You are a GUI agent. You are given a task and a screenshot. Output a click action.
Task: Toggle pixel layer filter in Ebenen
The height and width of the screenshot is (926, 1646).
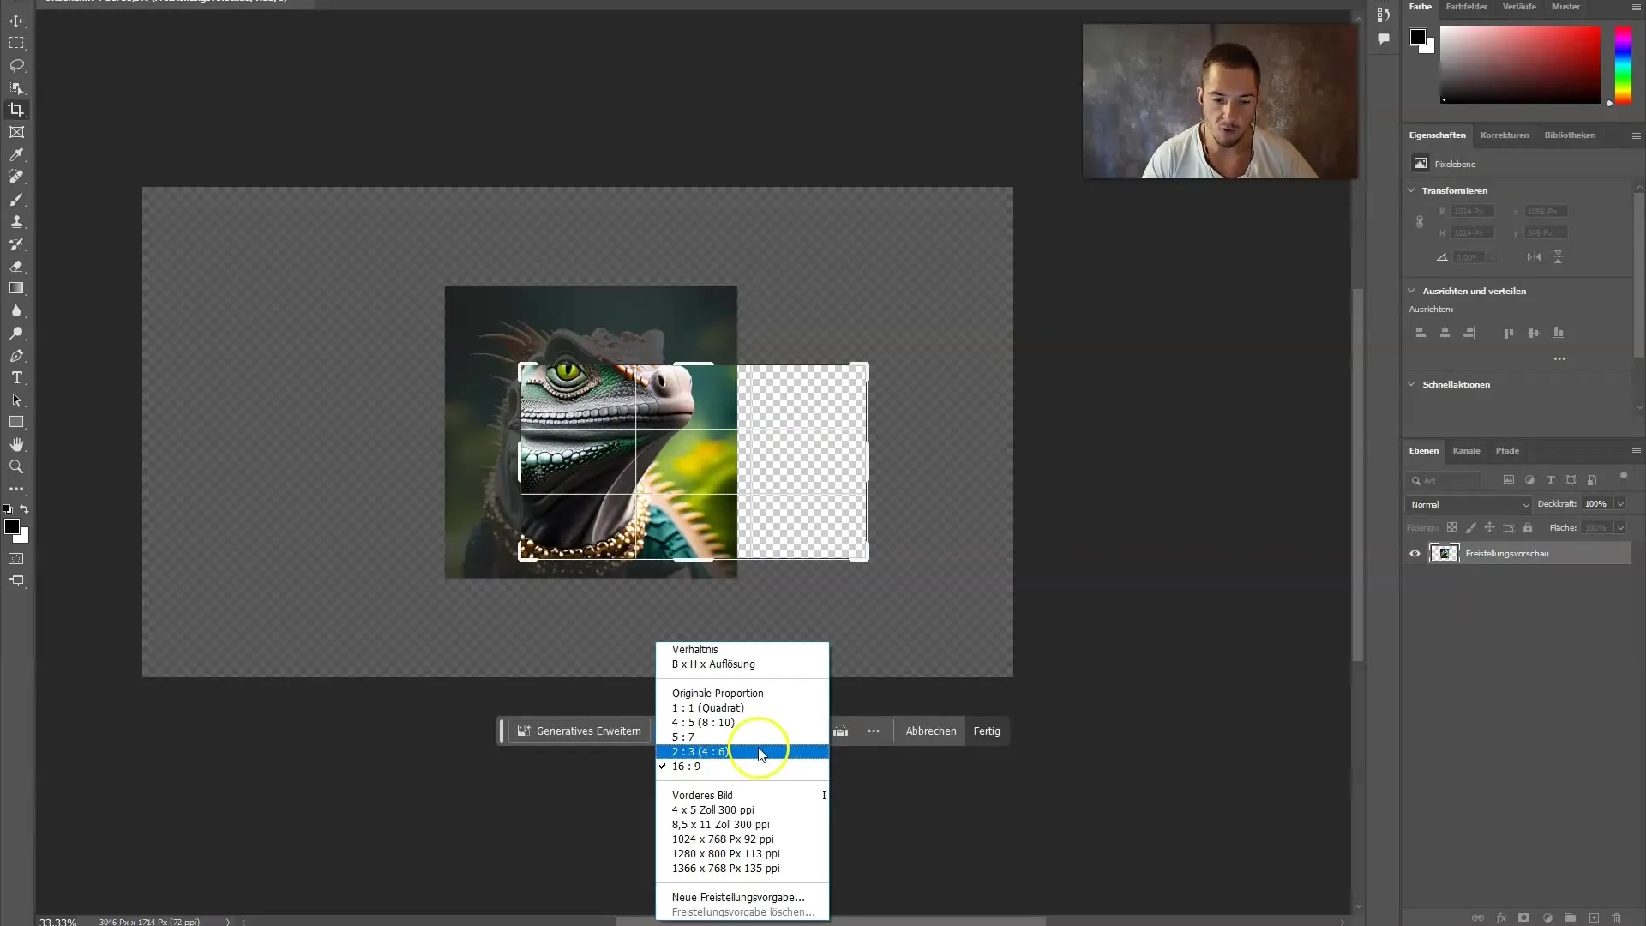pyautogui.click(x=1509, y=480)
